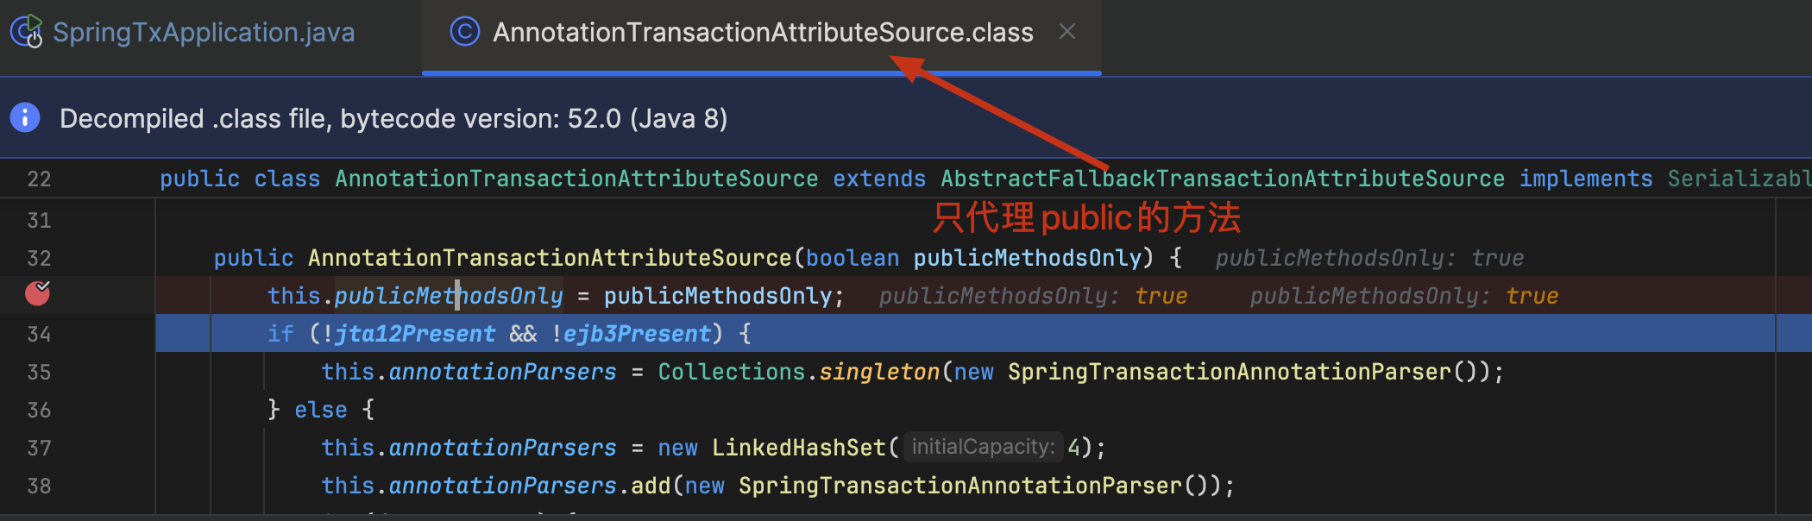Click the initialCapacity inlay hint

click(x=983, y=447)
